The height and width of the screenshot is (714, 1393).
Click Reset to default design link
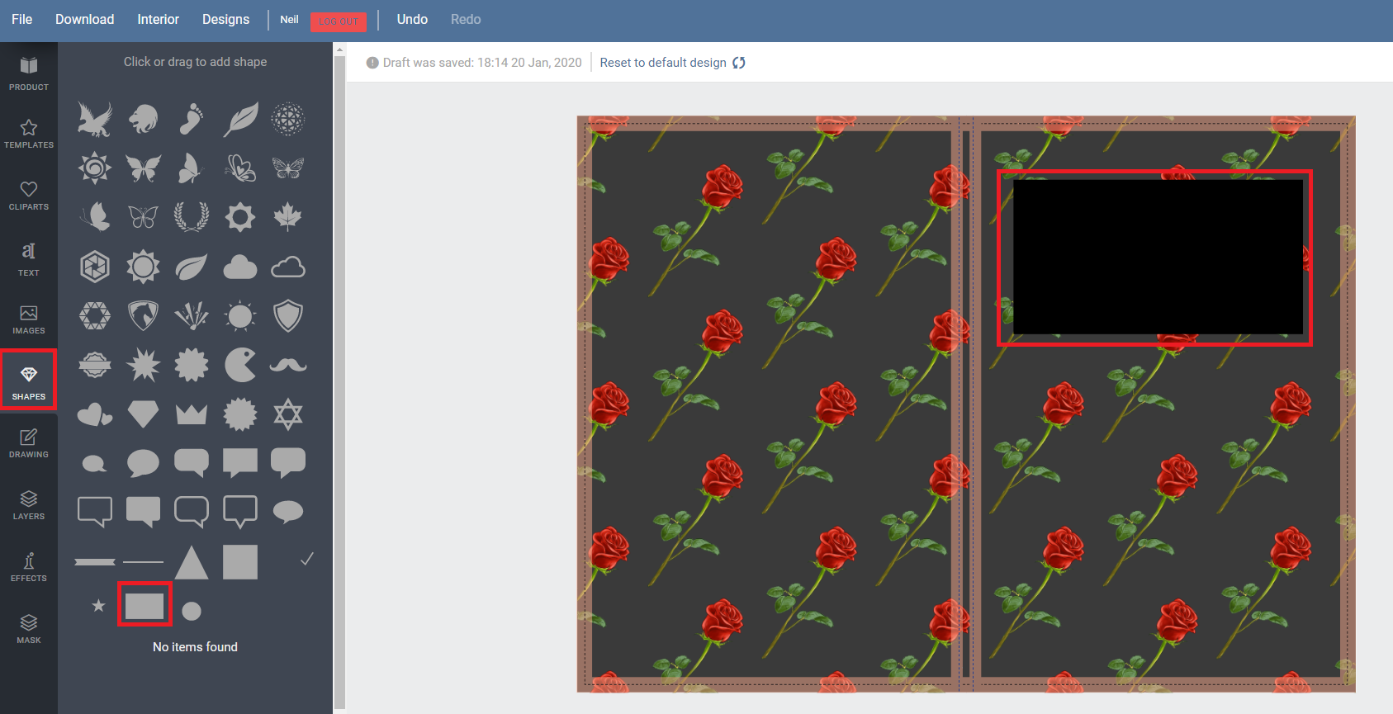[663, 63]
